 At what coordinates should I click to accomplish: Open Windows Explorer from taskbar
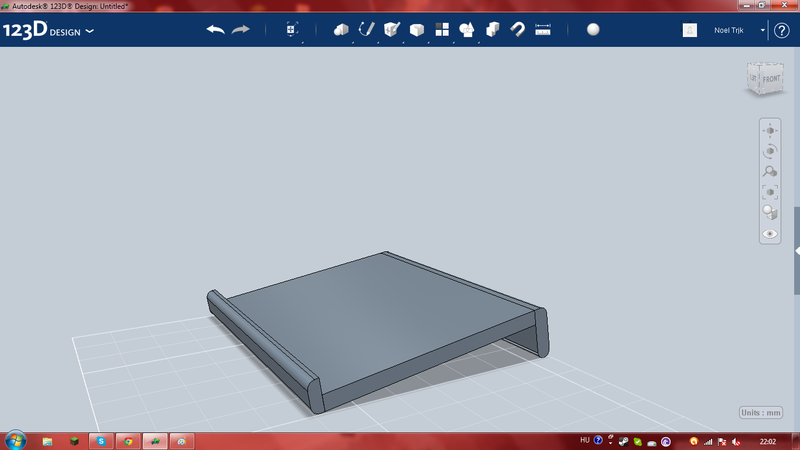pyautogui.click(x=48, y=441)
